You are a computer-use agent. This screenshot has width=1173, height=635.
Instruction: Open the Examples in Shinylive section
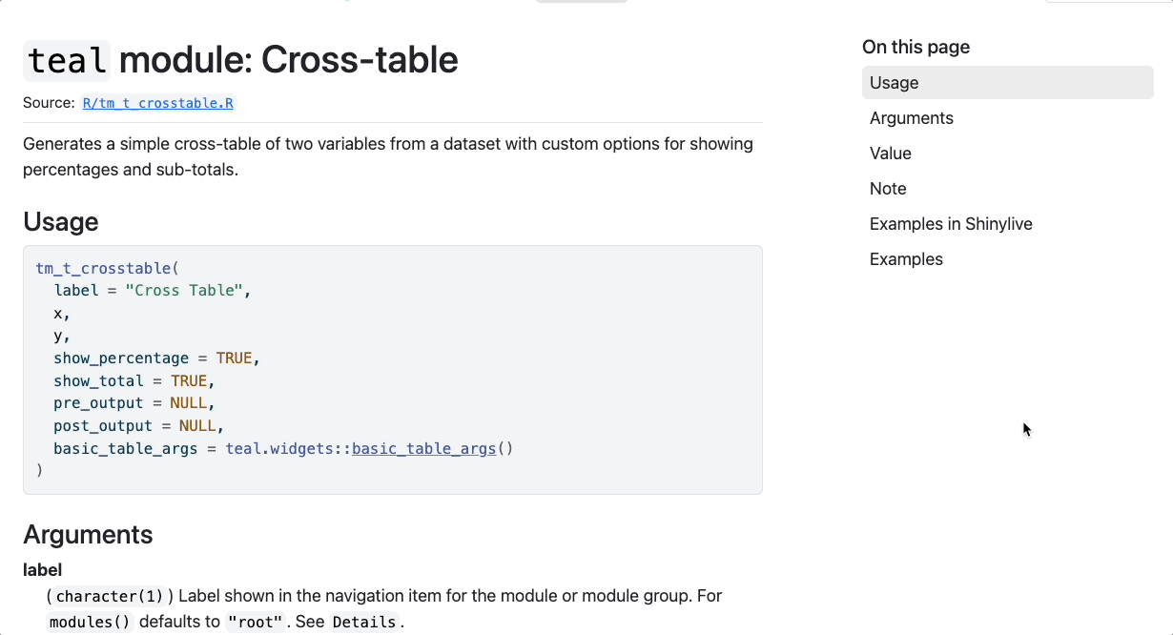[x=950, y=223]
